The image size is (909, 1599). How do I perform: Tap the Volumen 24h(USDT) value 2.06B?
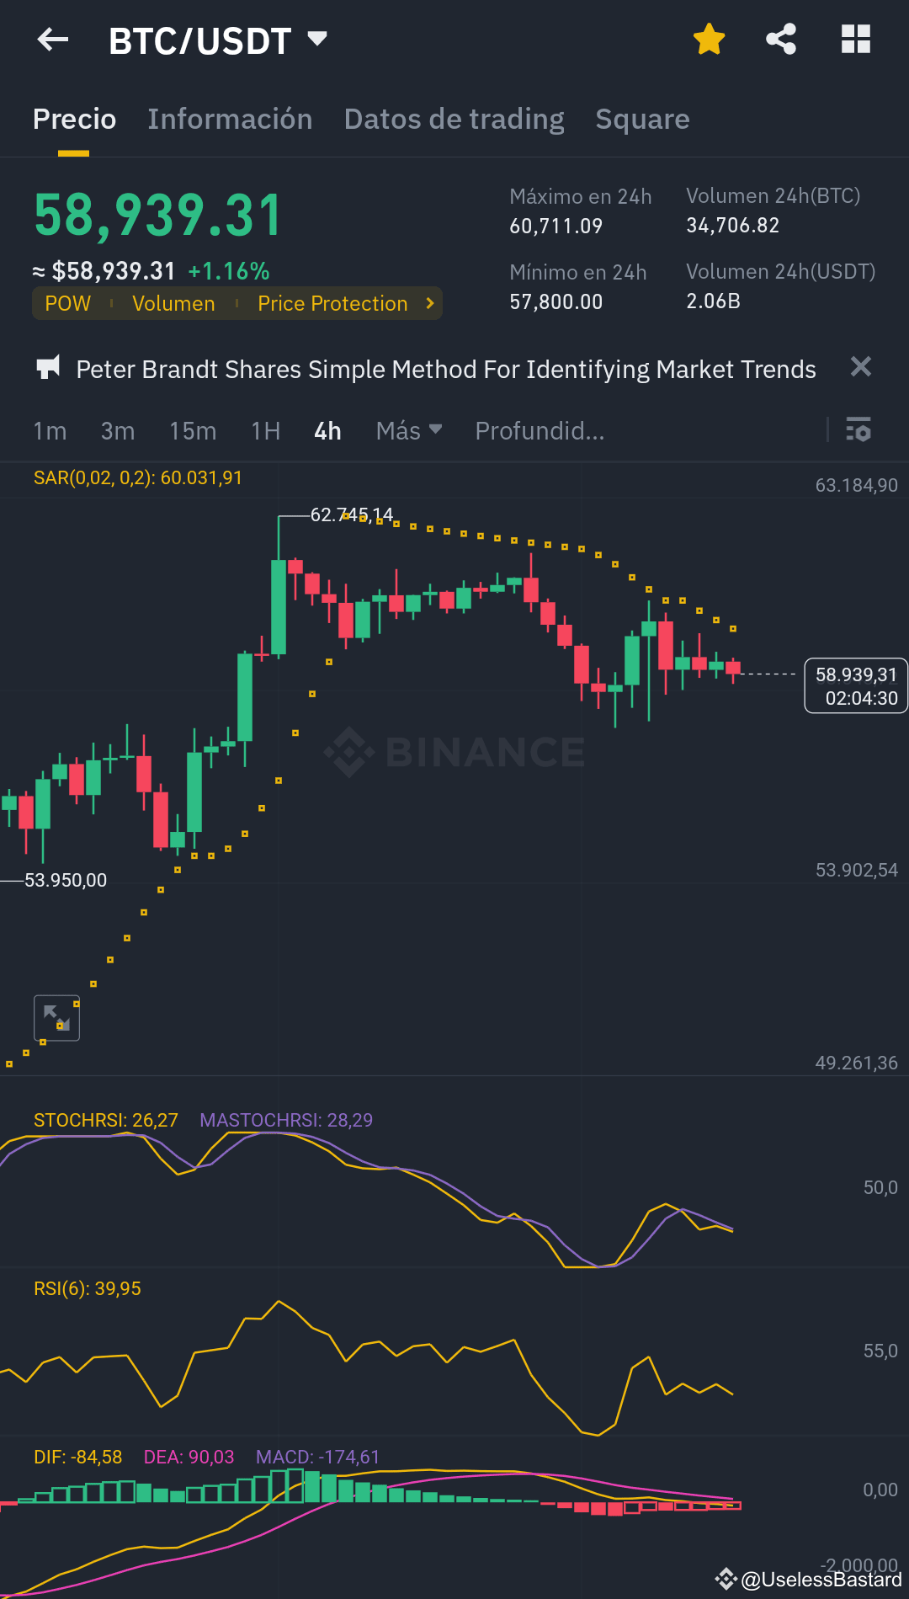tap(713, 301)
